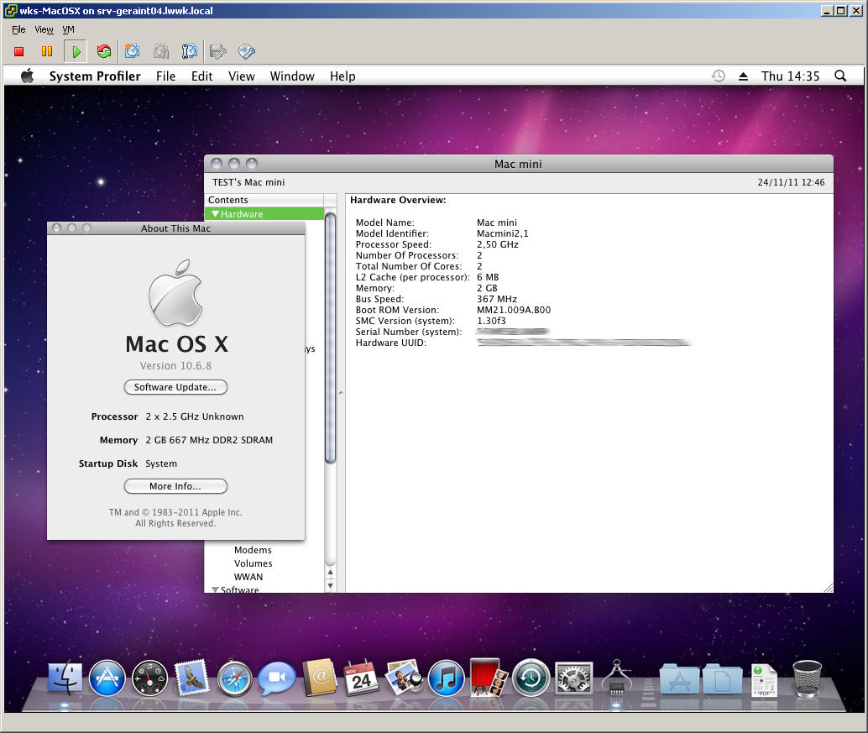Click the Revert to snapshot toolbar icon
The image size is (868, 733).
click(161, 51)
